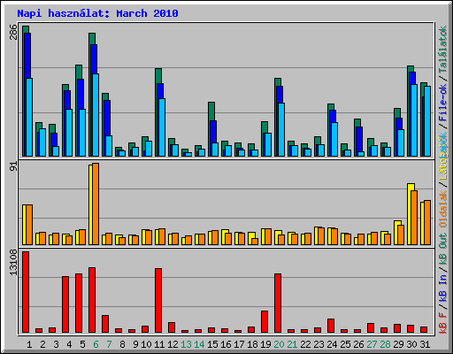Click day label 19 on x-axis
The image size is (453, 354).
[x=265, y=344]
